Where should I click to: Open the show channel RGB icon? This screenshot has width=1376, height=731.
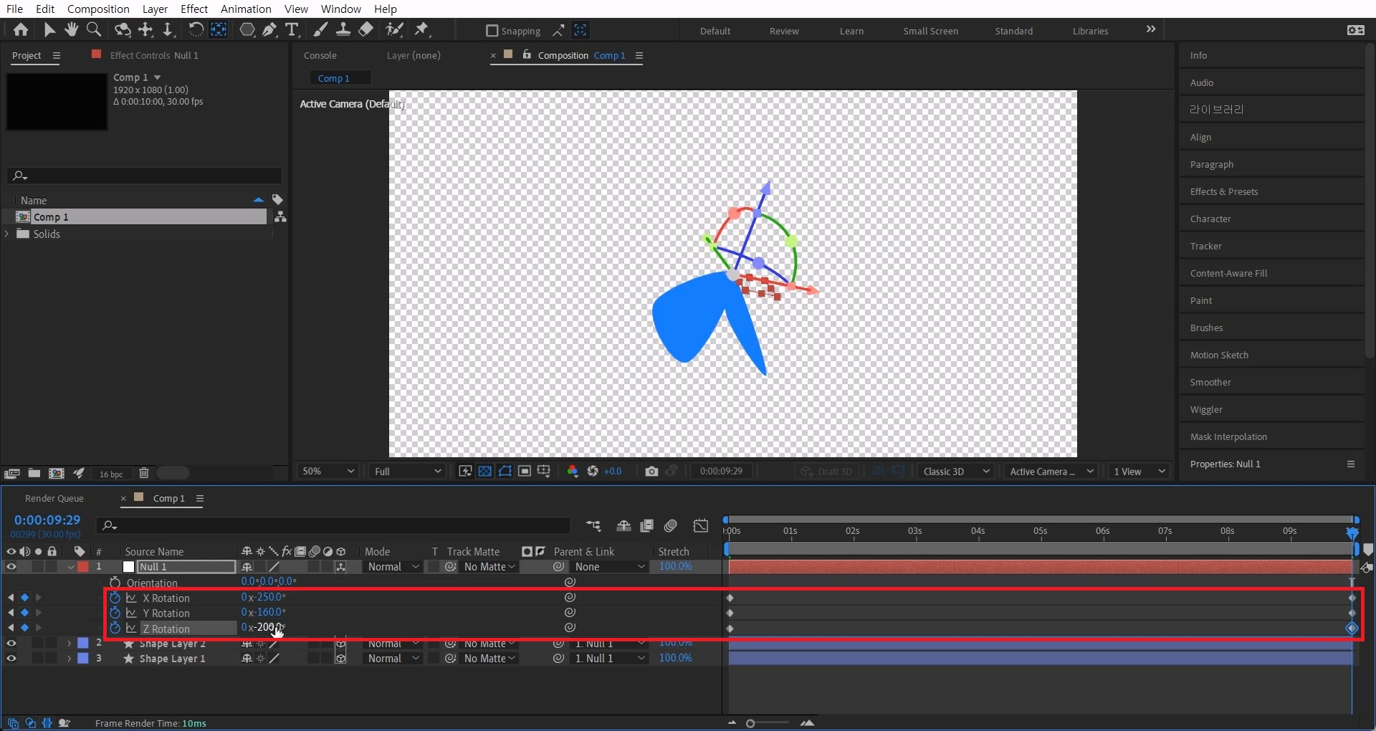click(x=573, y=471)
